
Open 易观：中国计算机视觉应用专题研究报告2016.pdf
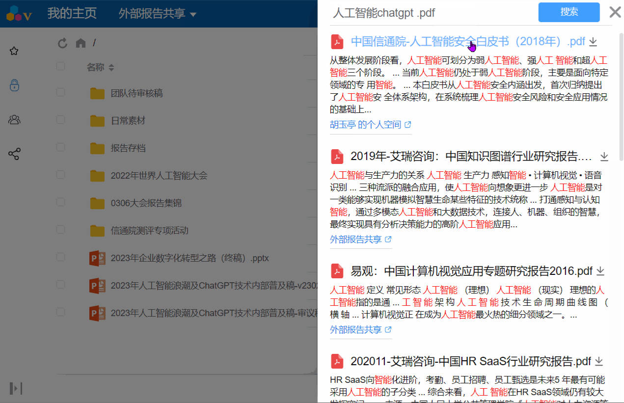coord(471,271)
